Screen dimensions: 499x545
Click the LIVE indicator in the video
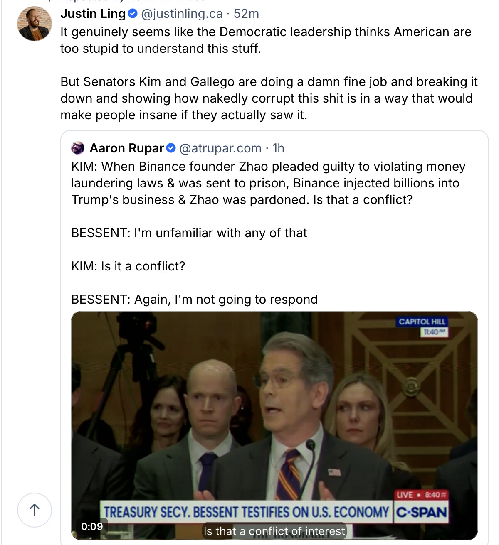[405, 495]
